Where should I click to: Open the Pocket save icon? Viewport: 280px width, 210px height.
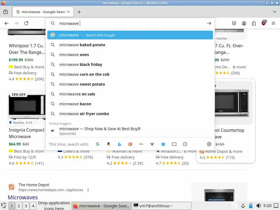coord(234,24)
